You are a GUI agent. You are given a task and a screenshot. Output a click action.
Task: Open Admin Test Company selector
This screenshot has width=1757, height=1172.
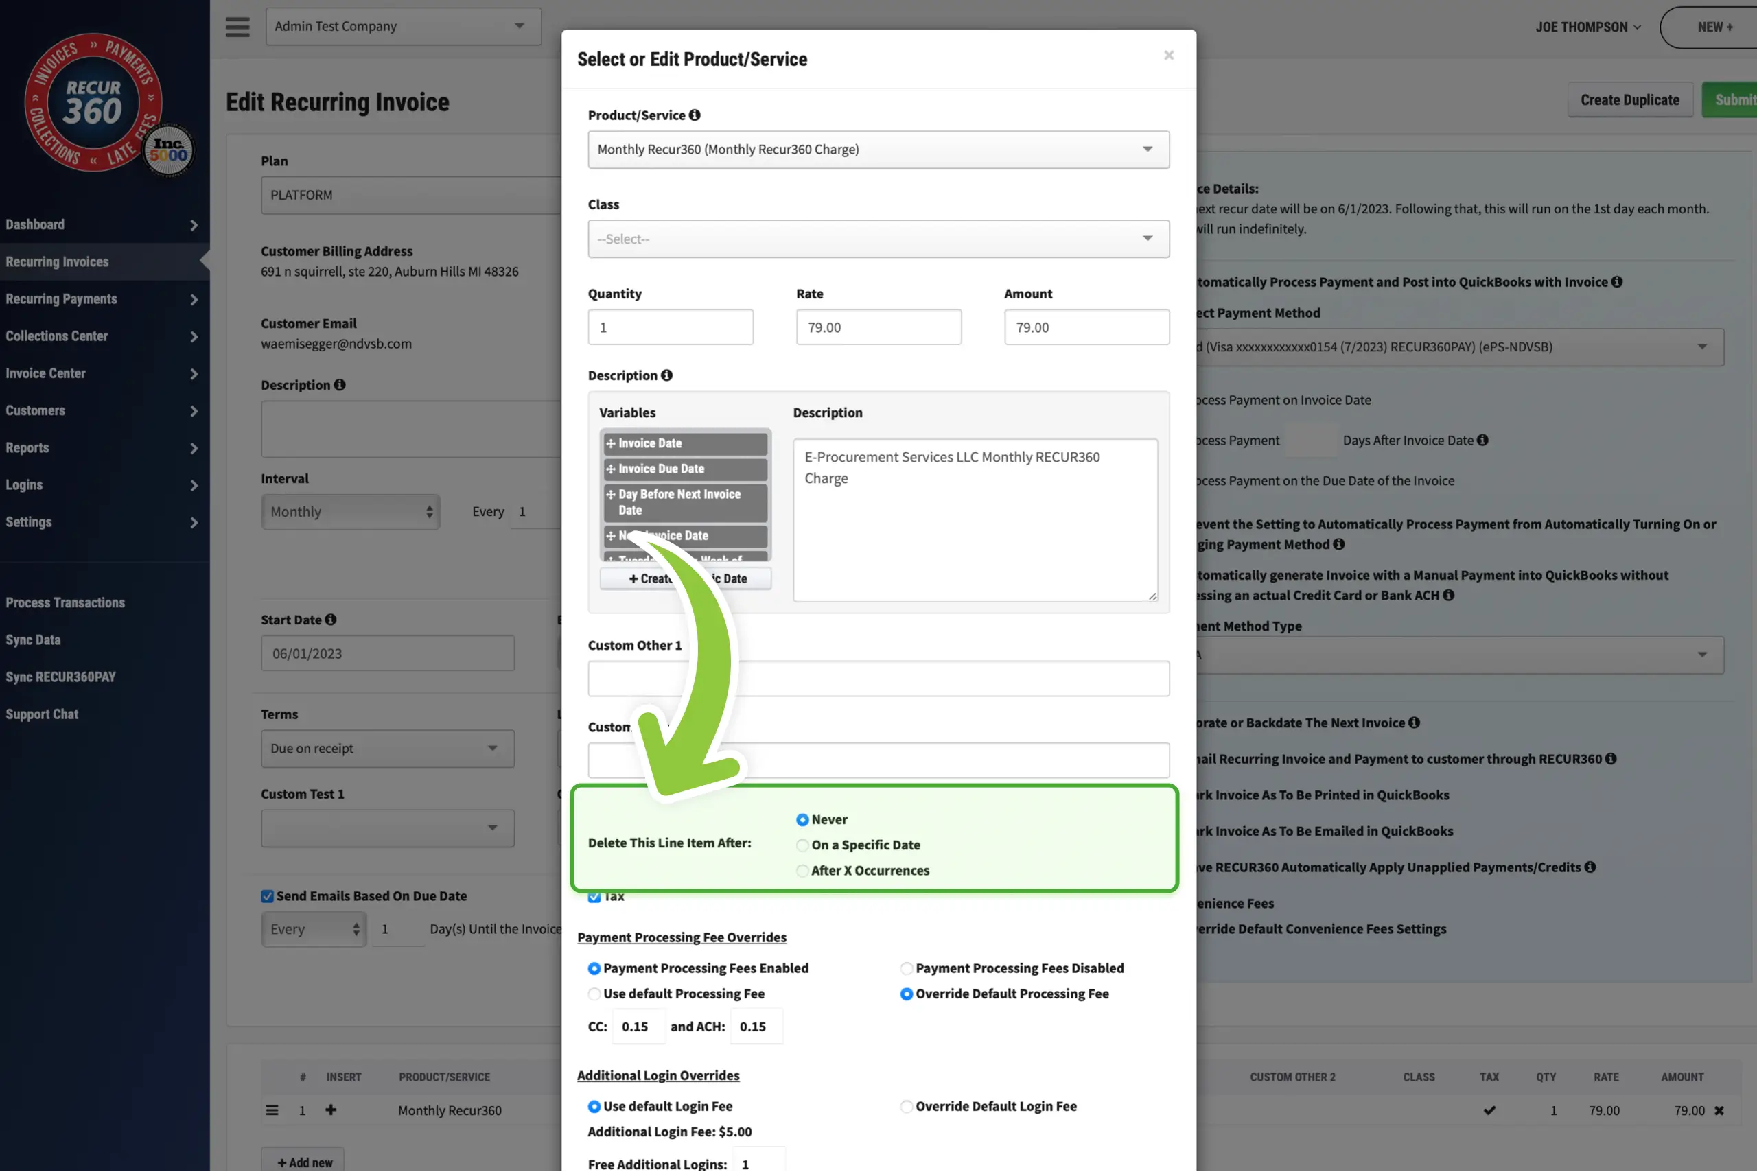(403, 26)
